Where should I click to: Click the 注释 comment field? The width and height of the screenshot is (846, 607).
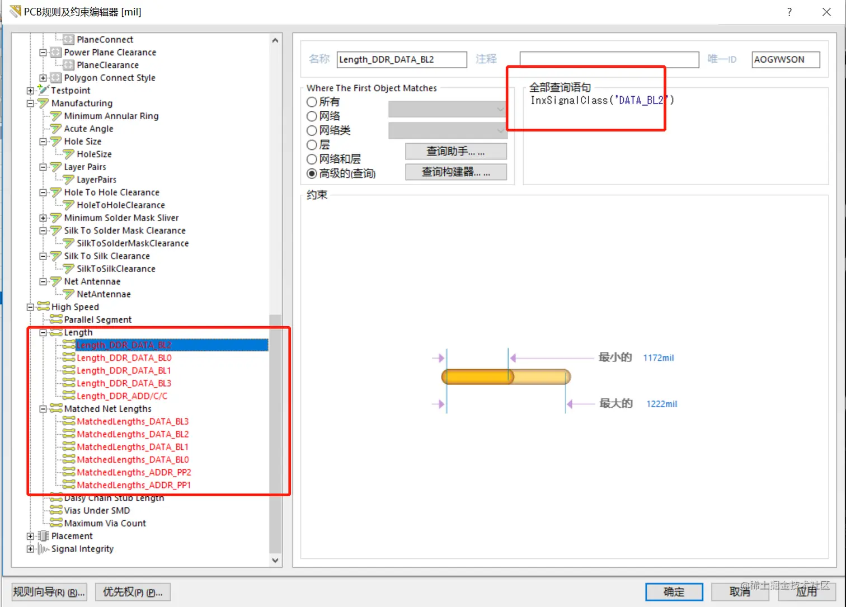[609, 59]
